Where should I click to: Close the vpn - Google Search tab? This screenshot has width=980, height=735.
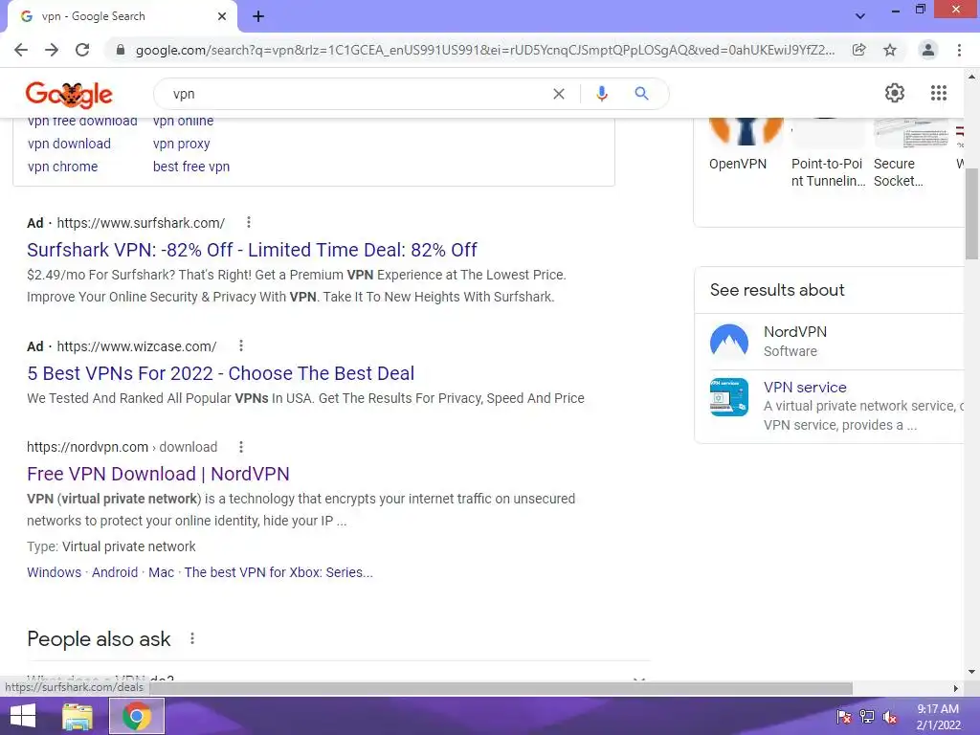coord(222,16)
